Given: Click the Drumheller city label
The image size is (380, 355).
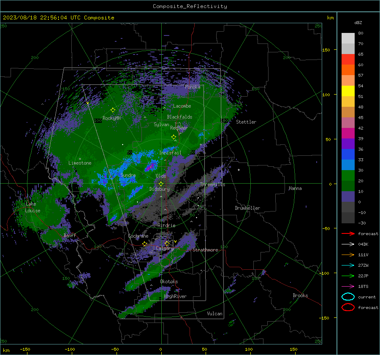Looking at the screenshot, I should point(247,208).
